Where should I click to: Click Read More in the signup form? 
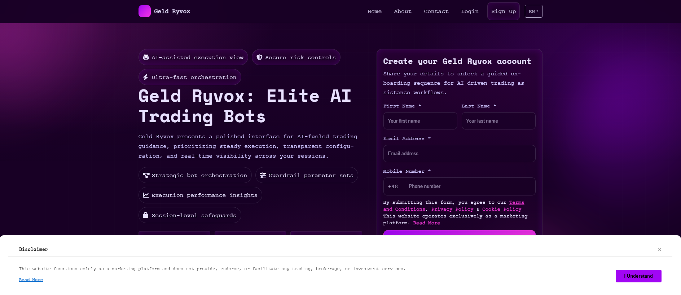pos(427,223)
